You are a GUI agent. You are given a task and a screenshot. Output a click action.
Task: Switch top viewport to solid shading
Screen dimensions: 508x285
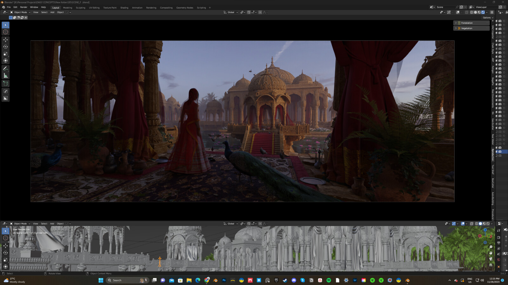coord(475,12)
